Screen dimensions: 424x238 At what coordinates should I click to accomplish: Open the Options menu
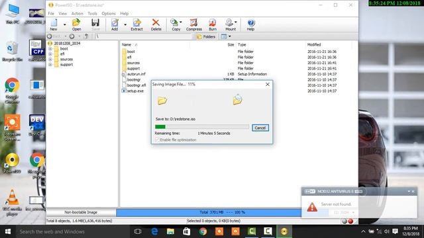109,13
